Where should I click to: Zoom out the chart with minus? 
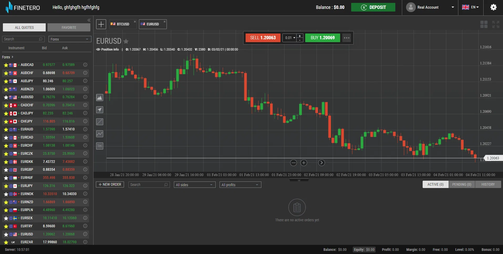click(x=293, y=163)
